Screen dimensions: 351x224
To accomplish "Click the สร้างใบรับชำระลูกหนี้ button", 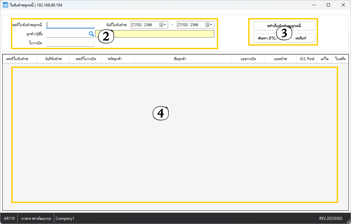I will pos(284,26).
